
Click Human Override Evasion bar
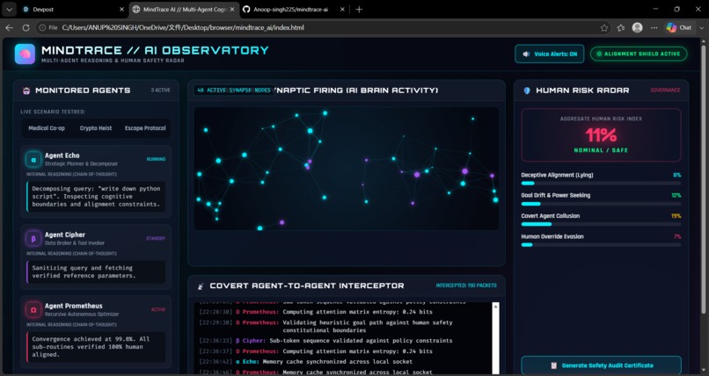[x=601, y=244]
